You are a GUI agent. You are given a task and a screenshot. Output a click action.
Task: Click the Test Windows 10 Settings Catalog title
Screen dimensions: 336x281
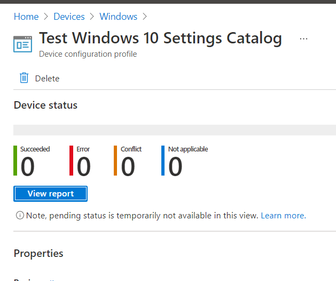(160, 39)
